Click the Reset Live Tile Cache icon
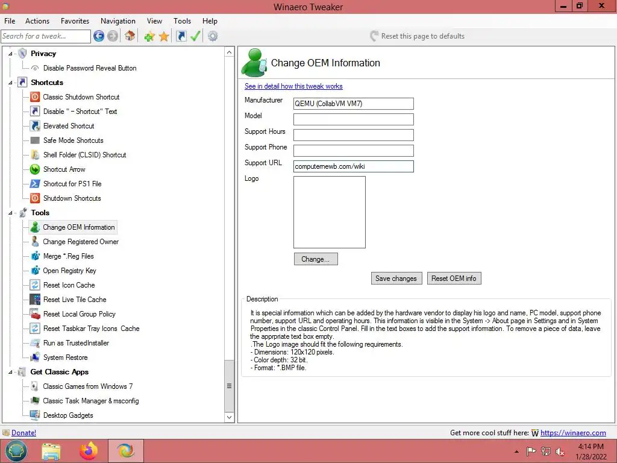Image resolution: width=617 pixels, height=463 pixels. (35, 300)
